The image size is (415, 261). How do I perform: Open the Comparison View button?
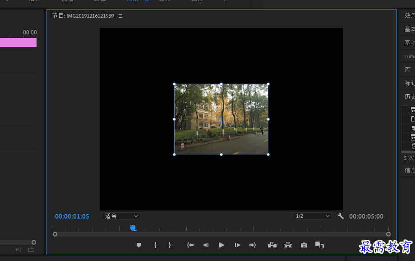point(319,245)
